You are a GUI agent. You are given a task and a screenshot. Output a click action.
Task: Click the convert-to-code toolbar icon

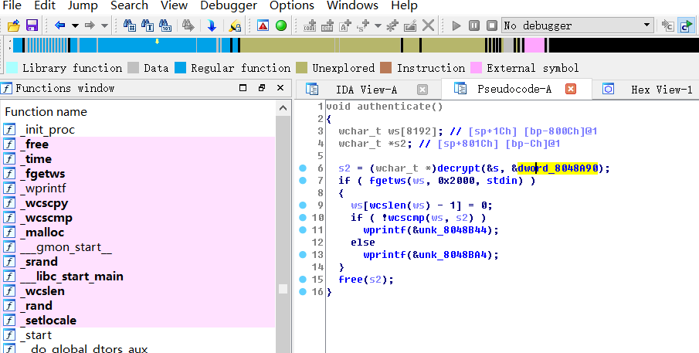310,25
